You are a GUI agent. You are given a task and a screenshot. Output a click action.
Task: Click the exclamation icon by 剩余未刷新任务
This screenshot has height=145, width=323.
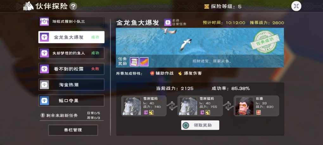tap(43, 115)
